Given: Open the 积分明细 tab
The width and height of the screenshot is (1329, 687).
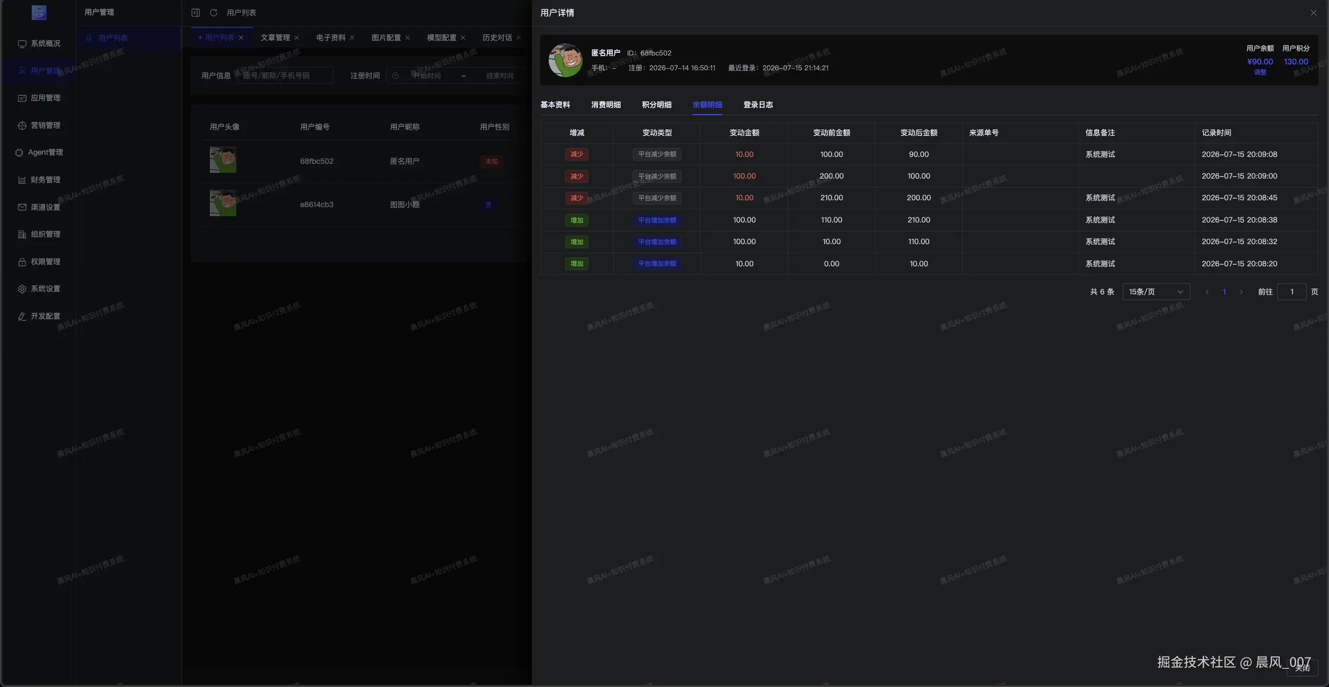Looking at the screenshot, I should tap(657, 105).
